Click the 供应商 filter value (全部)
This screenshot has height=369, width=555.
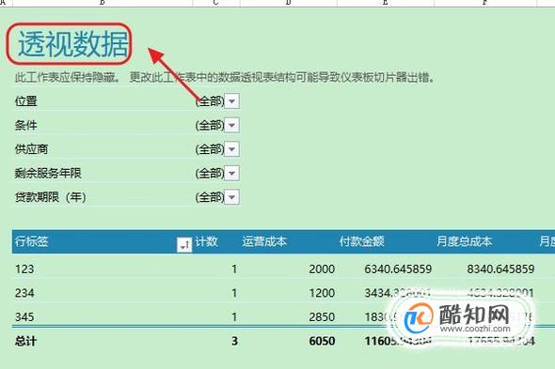pos(210,149)
